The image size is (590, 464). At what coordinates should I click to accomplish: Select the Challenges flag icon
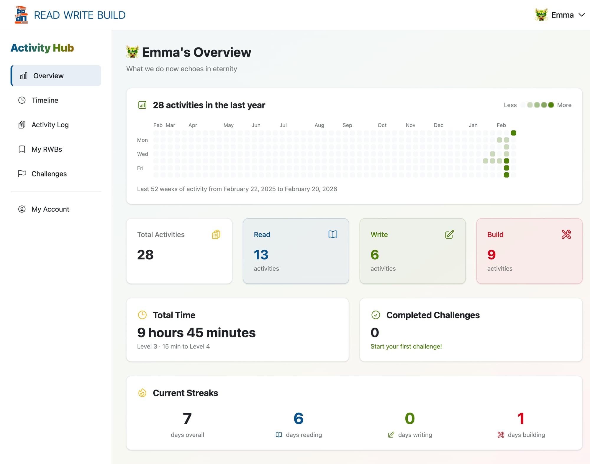pos(22,174)
